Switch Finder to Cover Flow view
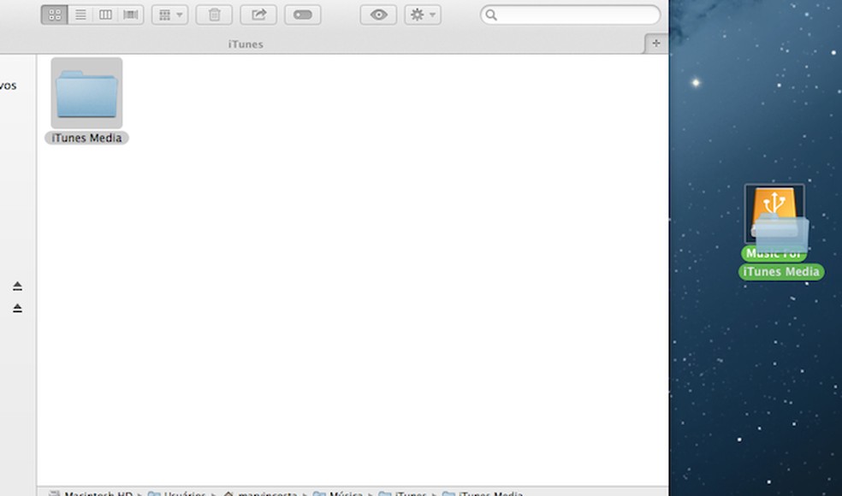This screenshot has width=842, height=496. click(131, 15)
